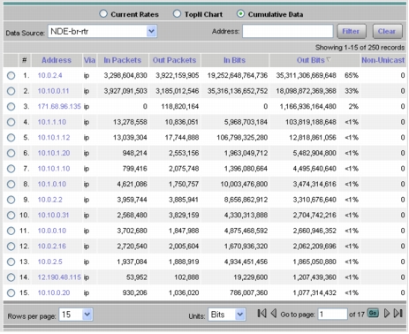The height and width of the screenshot is (334, 409).
Task: Click the Go to page input field
Action: [x=332, y=315]
